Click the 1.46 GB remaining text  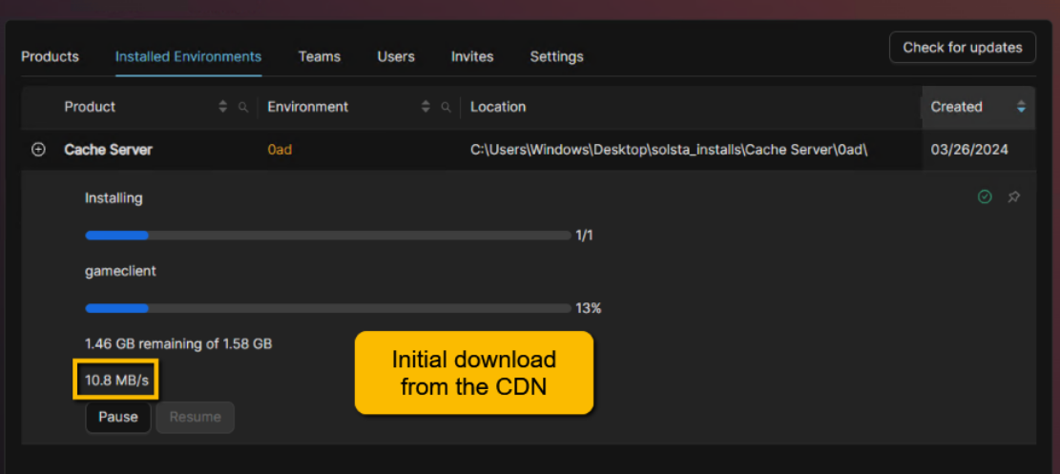178,344
